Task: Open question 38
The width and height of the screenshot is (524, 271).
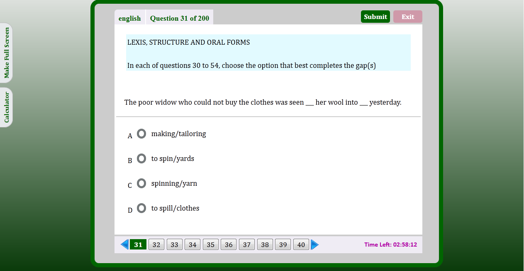Action: 265,245
